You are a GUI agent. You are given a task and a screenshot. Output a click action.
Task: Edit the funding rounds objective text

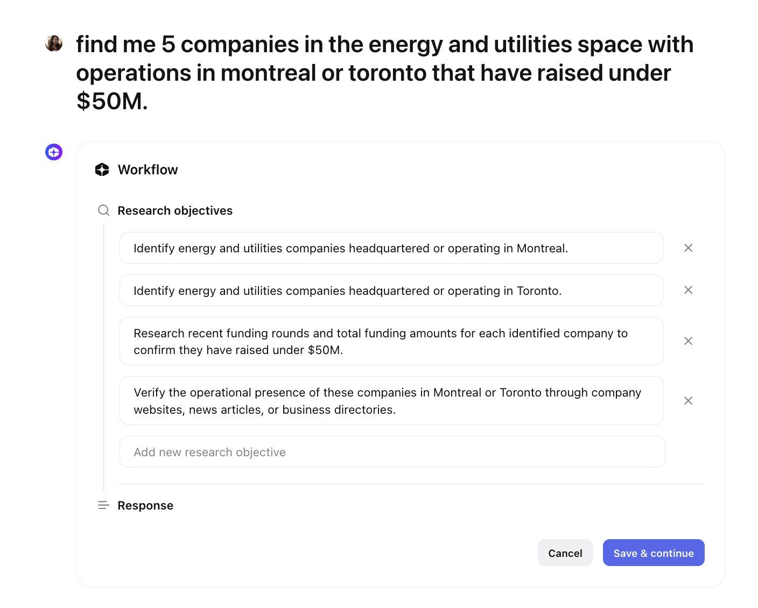pyautogui.click(x=391, y=341)
